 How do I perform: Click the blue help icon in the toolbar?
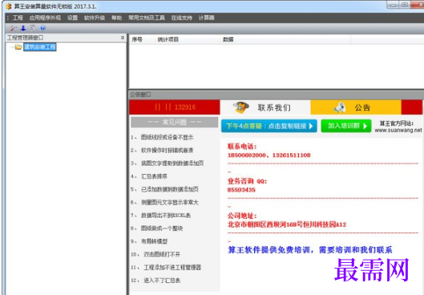(x=42, y=28)
